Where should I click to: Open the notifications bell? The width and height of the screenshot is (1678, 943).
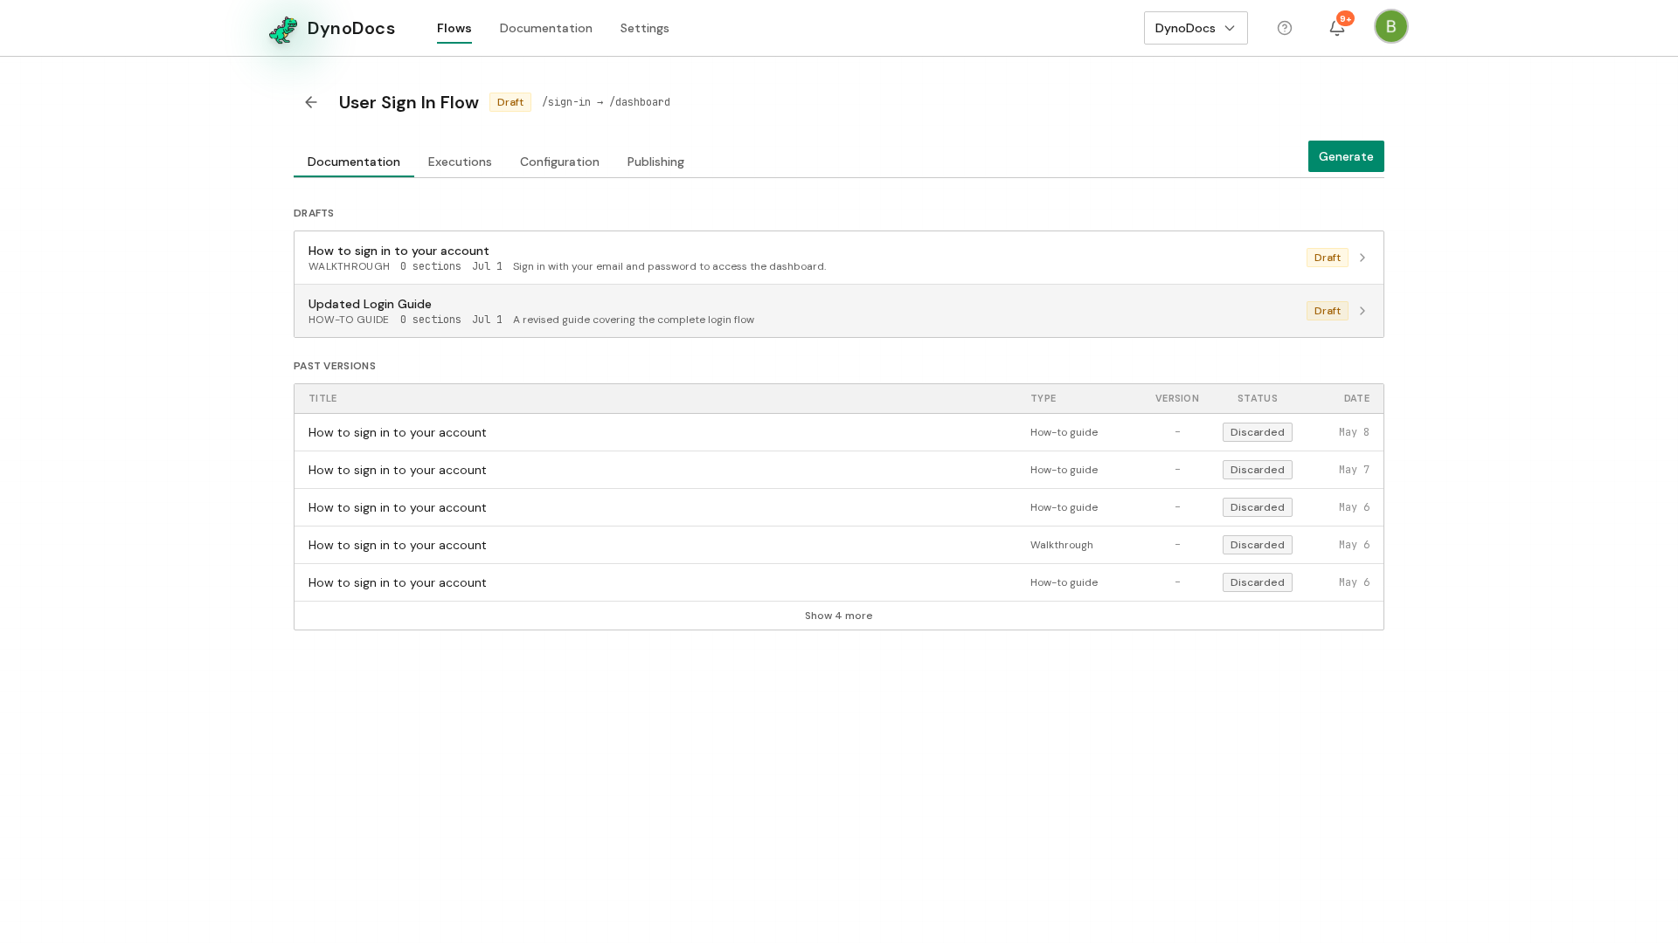pos(1337,28)
